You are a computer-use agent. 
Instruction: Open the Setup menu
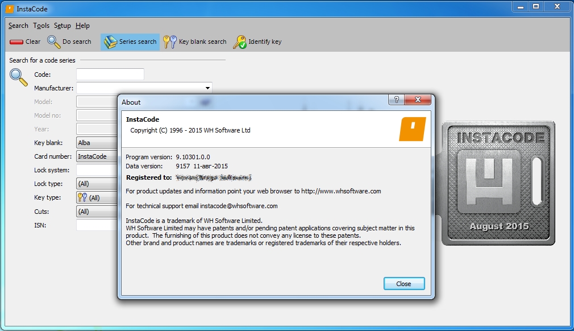pyautogui.click(x=63, y=26)
